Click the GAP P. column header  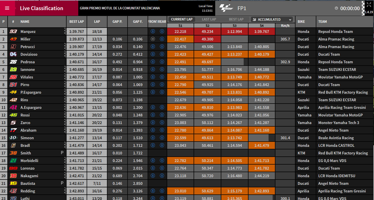[x=117, y=22]
